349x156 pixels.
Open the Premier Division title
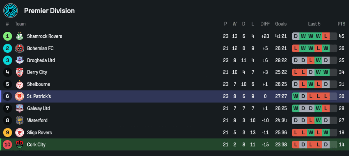pos(49,11)
